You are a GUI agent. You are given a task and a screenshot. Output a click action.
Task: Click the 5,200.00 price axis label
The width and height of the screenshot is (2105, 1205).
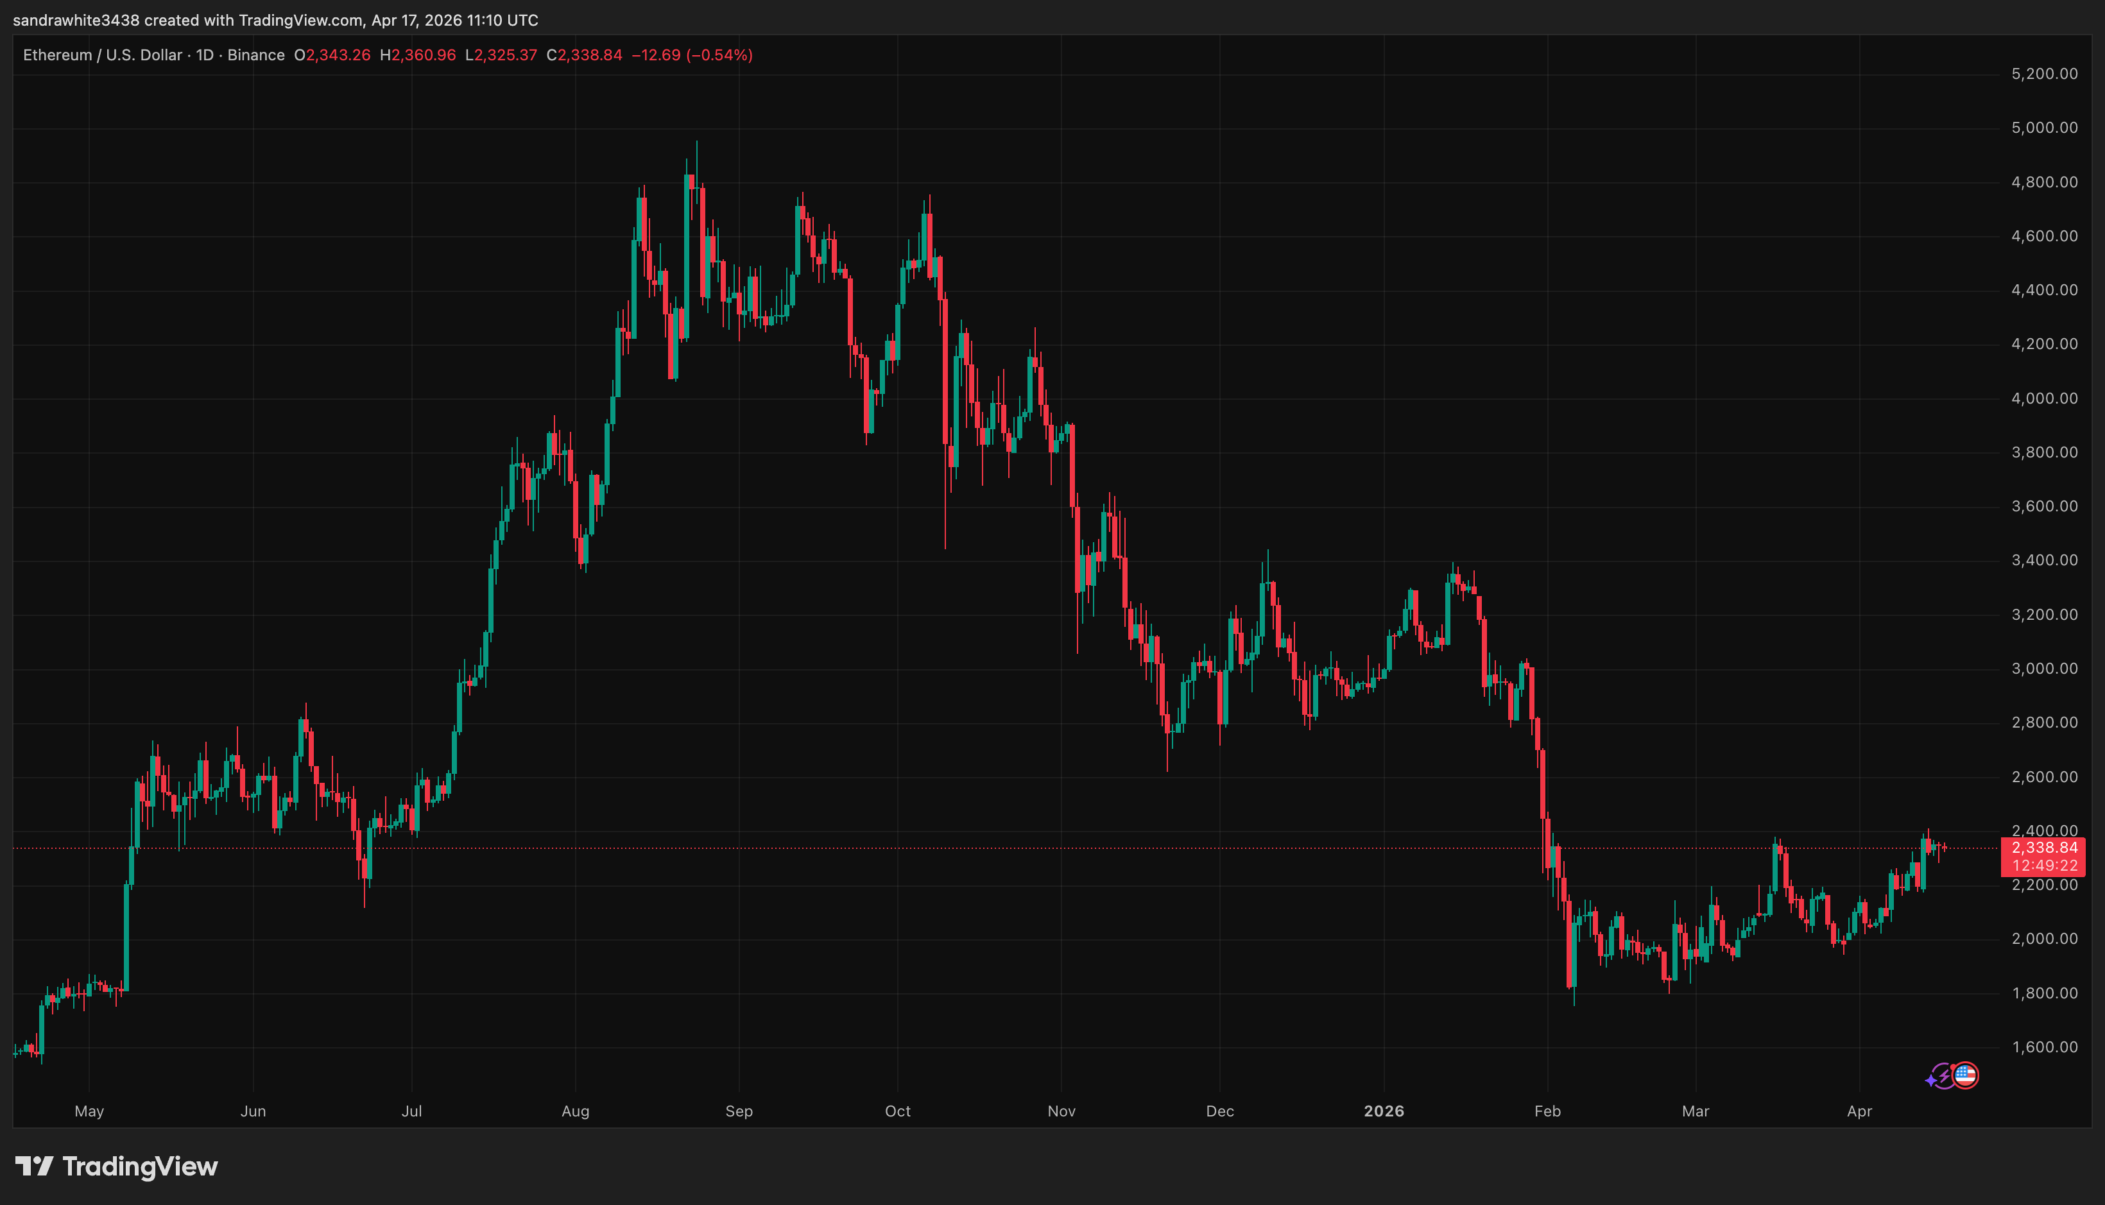pyautogui.click(x=2044, y=74)
